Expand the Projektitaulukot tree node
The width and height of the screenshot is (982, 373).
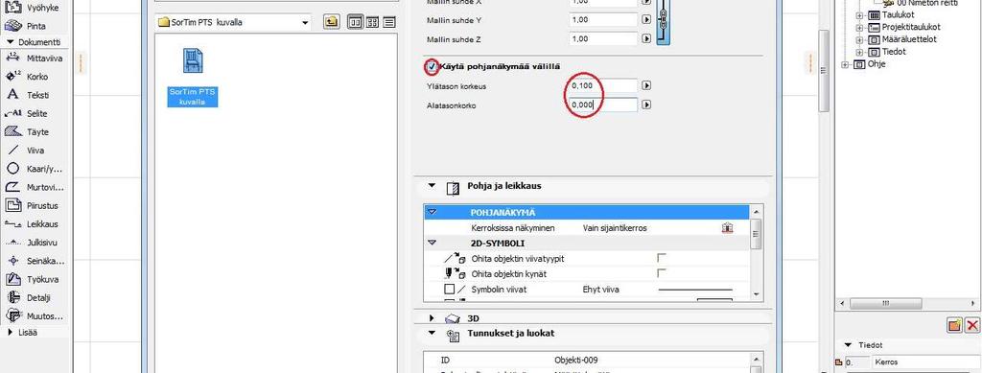tap(860, 28)
